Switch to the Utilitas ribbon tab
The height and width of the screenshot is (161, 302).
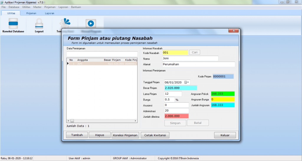11,13
